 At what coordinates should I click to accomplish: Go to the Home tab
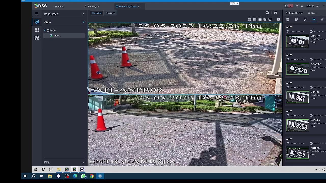pyautogui.click(x=59, y=6)
